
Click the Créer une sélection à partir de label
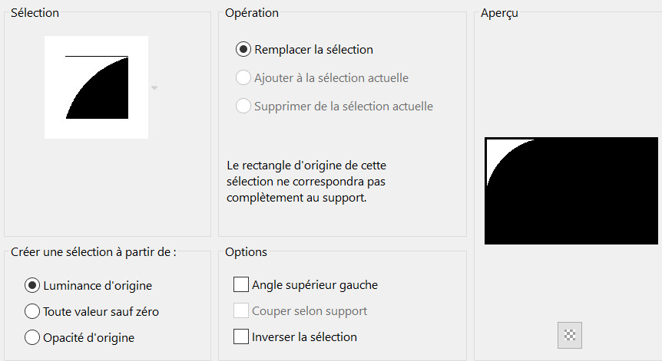pos(94,251)
